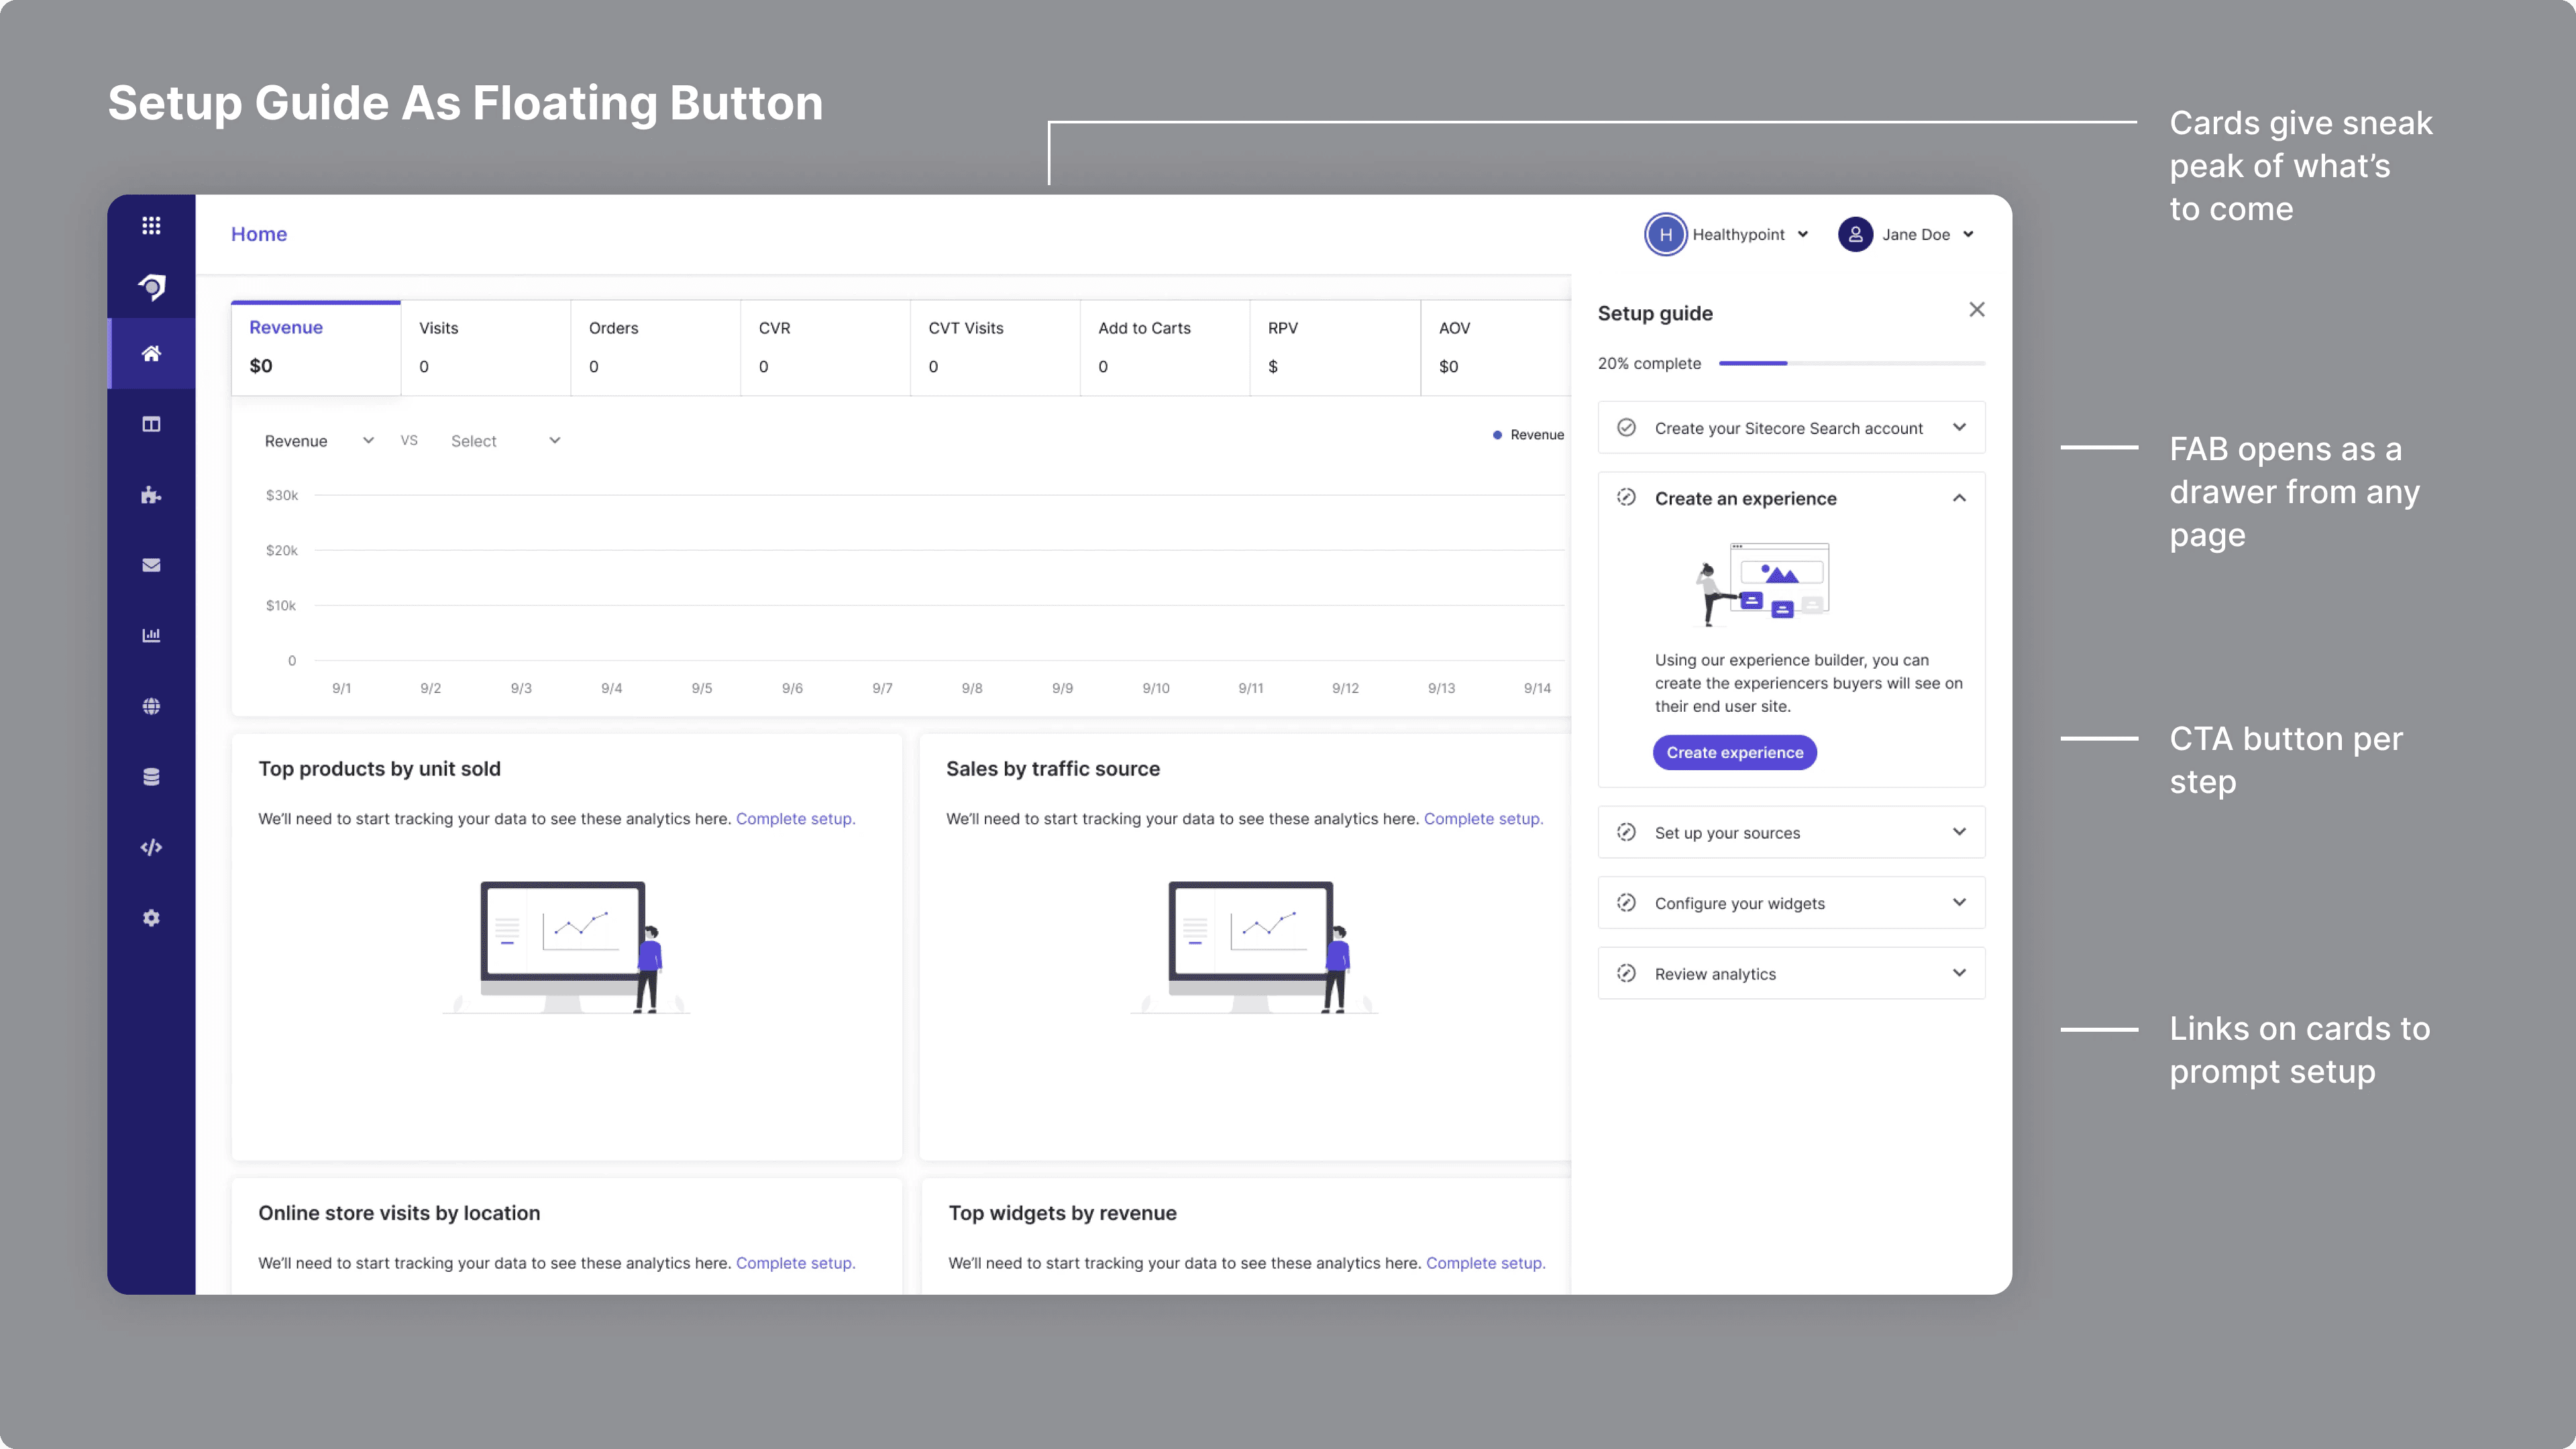Click the Jane Doe user avatar icon
The image size is (2576, 1449).
point(1855,234)
